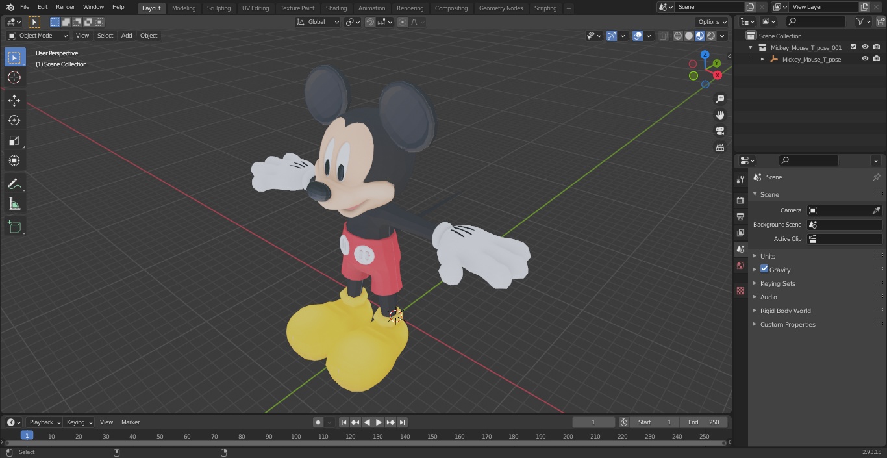This screenshot has height=458, width=887.
Task: Click the current frame marker 1 on timeline
Action: (27, 436)
